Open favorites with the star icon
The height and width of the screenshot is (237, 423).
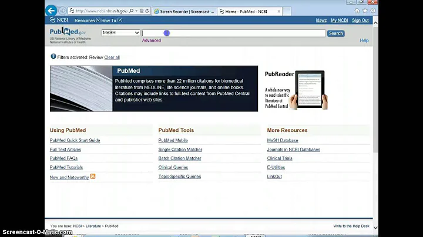coord(365,11)
